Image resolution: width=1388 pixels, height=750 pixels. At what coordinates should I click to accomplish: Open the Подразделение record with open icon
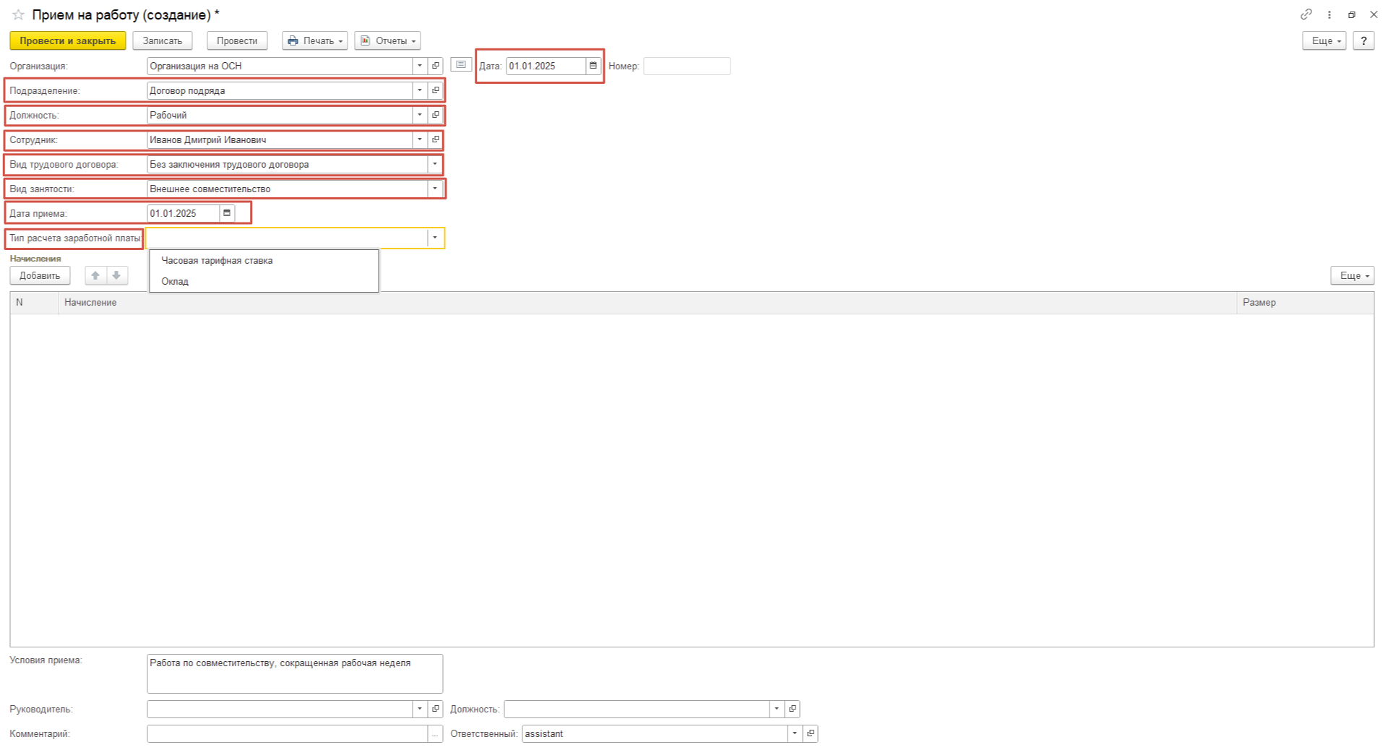pyautogui.click(x=435, y=90)
